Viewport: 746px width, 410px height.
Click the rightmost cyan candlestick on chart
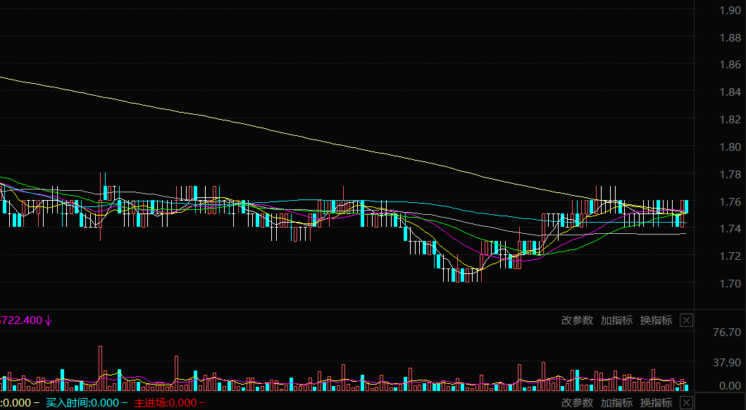(x=685, y=206)
